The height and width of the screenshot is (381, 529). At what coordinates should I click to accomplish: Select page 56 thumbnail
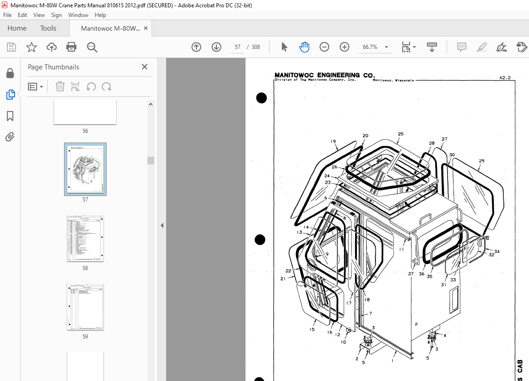coord(85,112)
